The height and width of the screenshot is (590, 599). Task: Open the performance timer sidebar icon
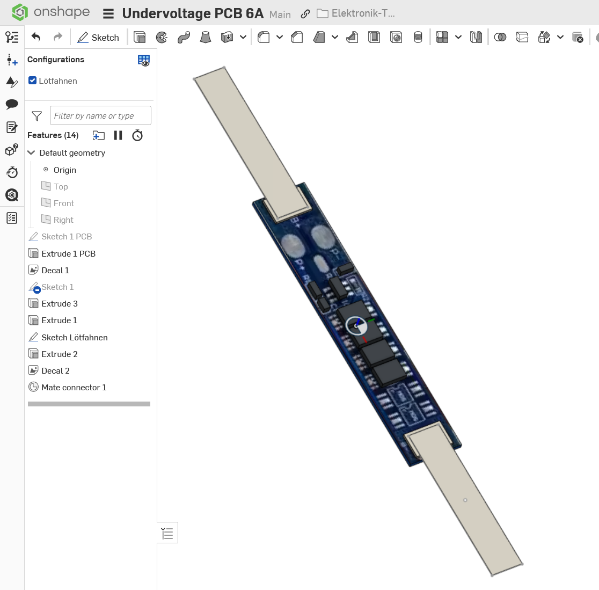click(12, 172)
